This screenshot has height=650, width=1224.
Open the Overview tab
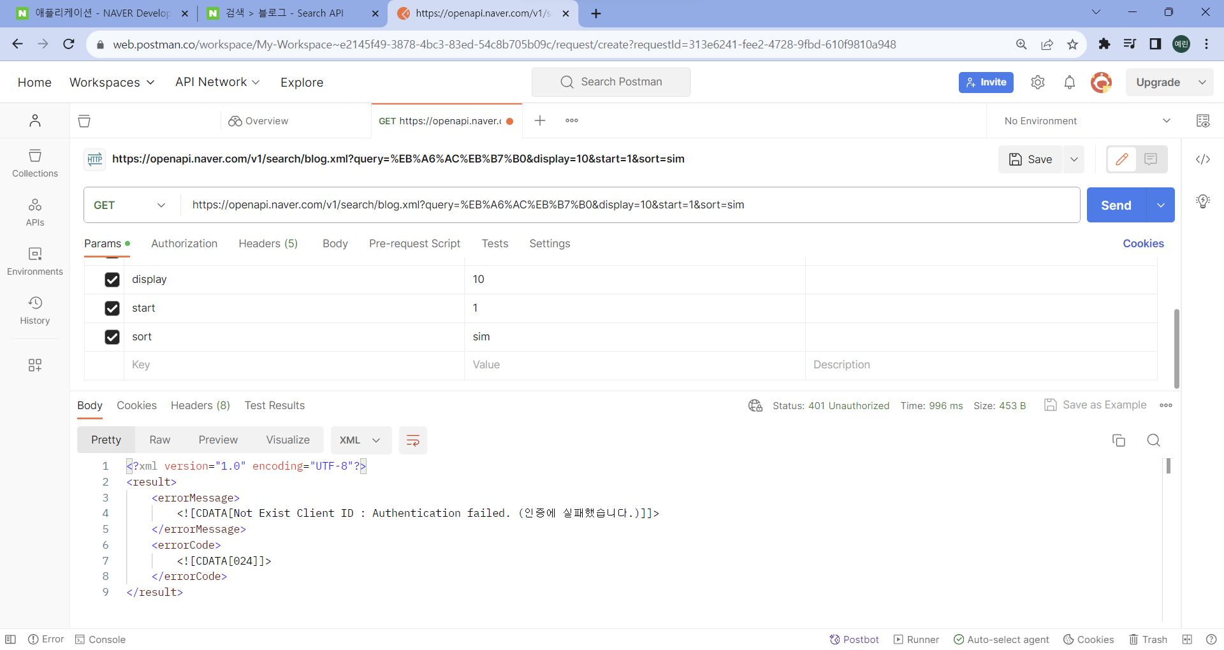[x=258, y=121]
